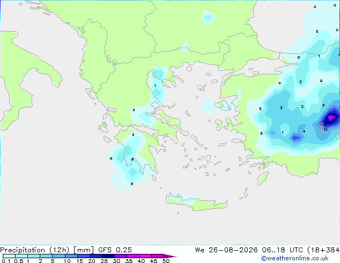The width and height of the screenshot is (340, 263).
Task: Click the 'GFS 0.25' model label
Action: (x=115, y=250)
